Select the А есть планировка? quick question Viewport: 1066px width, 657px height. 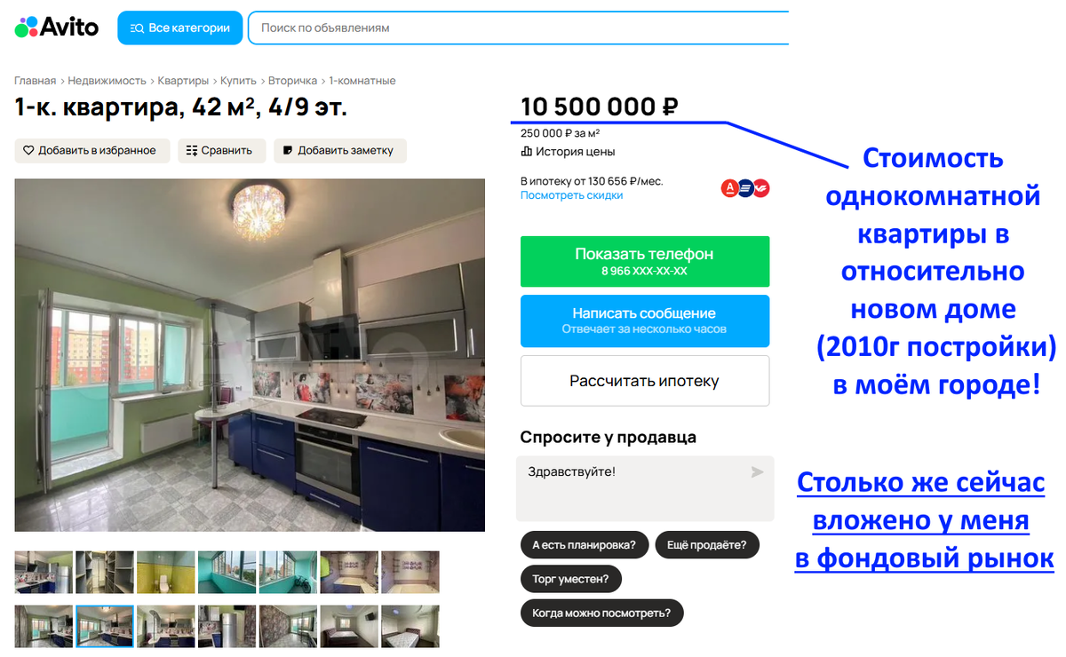584,544
